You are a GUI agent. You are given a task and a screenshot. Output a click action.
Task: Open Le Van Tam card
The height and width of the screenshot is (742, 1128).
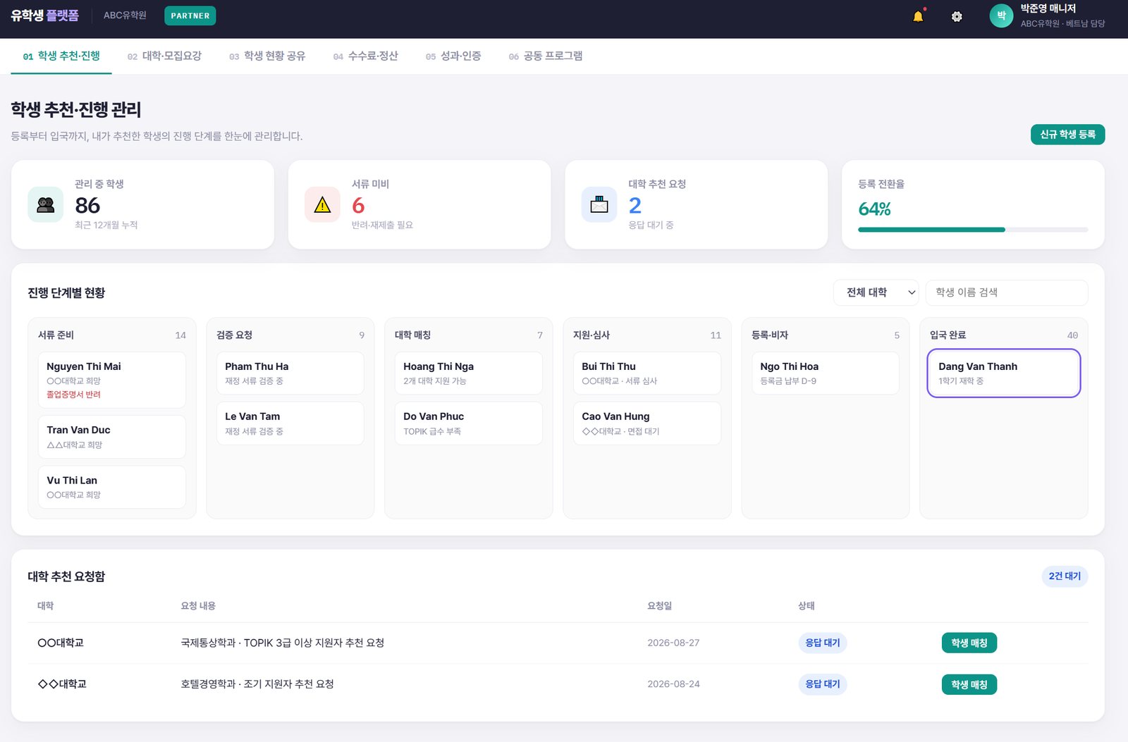290,423
